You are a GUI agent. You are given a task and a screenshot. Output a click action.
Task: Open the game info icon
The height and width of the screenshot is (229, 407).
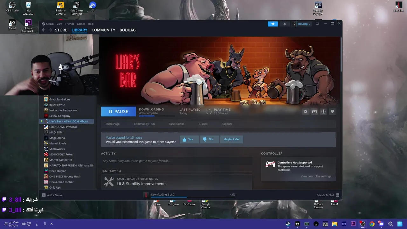[x=323, y=112]
